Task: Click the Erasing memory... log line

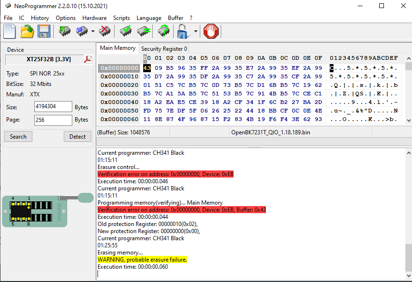Action: click(120, 253)
